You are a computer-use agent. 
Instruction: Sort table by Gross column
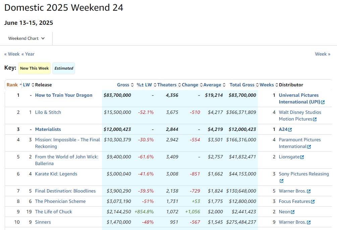coord(125,85)
